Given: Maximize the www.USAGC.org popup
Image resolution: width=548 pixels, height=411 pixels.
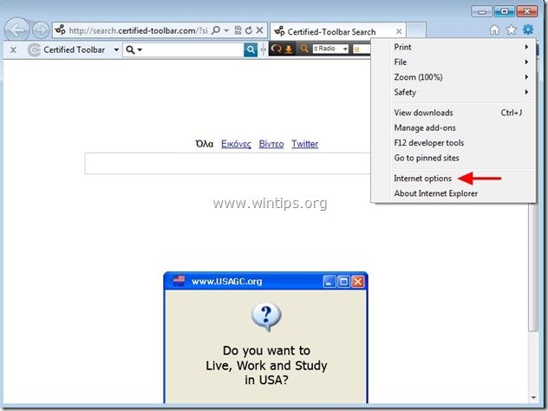Looking at the screenshot, I should tap(343, 281).
